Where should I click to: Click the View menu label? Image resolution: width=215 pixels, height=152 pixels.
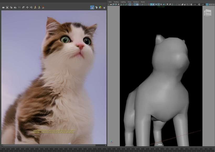110,2
